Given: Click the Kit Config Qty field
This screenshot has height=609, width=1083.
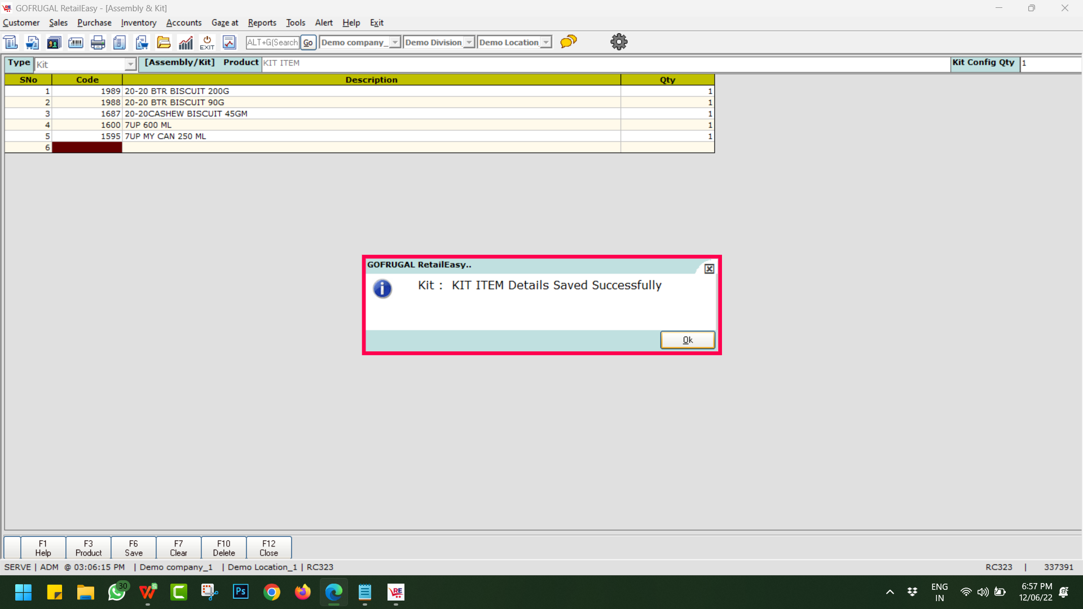Looking at the screenshot, I should (1049, 63).
